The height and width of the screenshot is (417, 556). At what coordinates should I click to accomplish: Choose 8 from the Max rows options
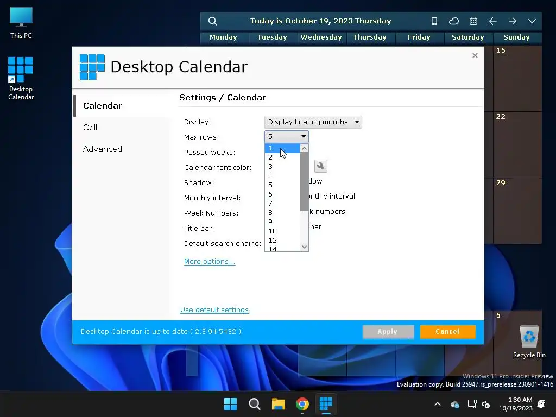(282, 212)
